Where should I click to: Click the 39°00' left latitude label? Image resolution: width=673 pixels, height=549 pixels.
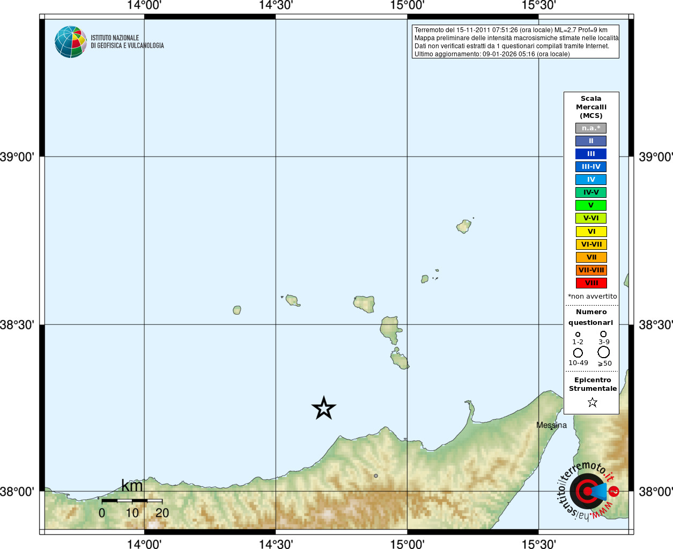[x=17, y=157]
